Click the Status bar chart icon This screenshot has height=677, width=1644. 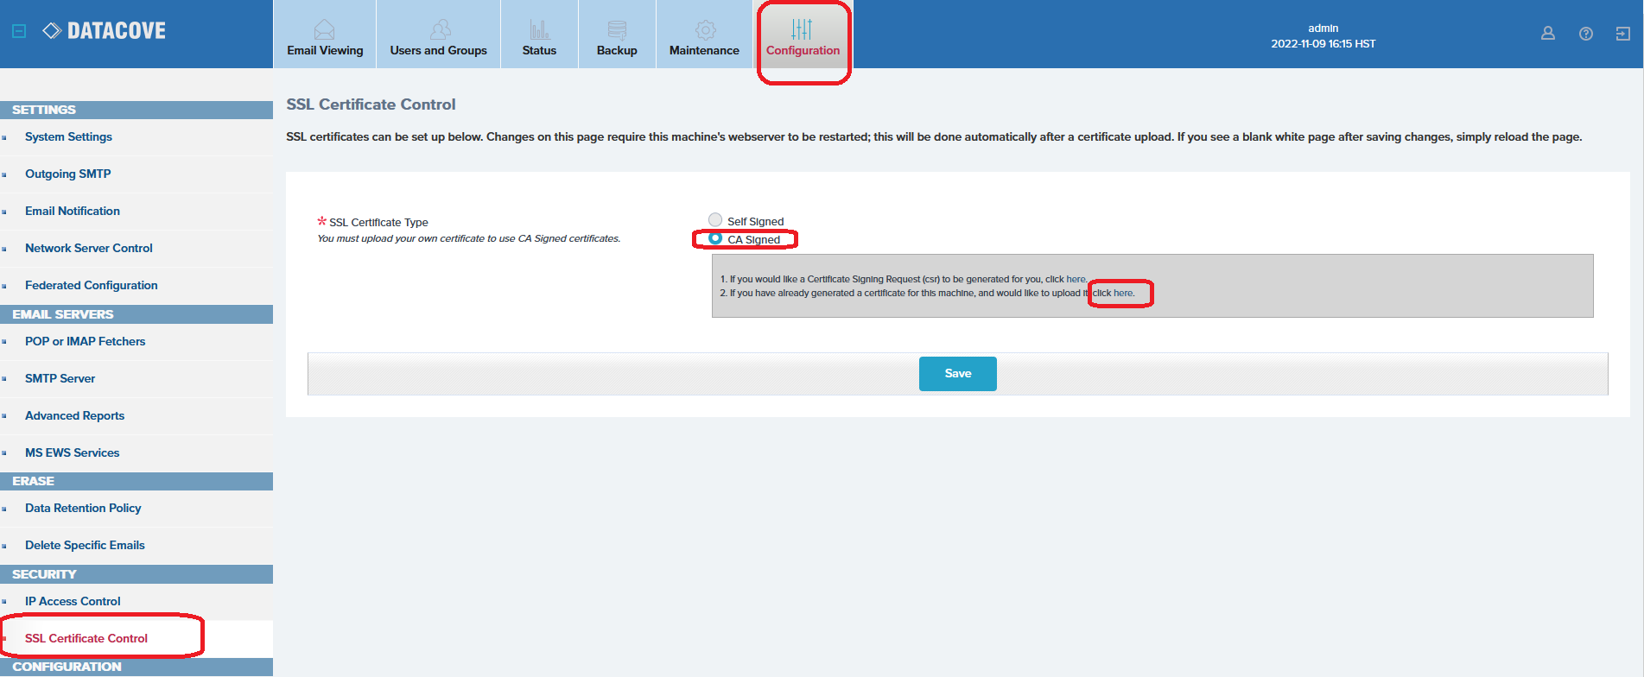click(x=539, y=30)
